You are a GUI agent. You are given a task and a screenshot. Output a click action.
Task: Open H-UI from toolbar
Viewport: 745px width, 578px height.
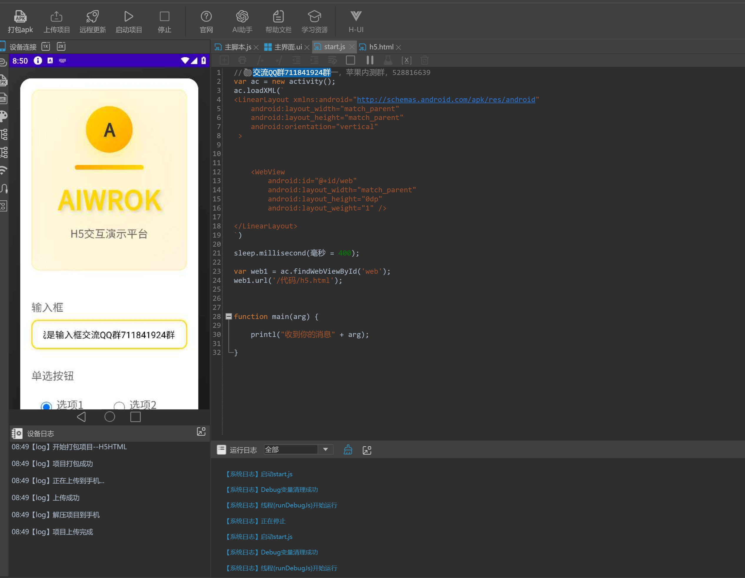(x=356, y=21)
